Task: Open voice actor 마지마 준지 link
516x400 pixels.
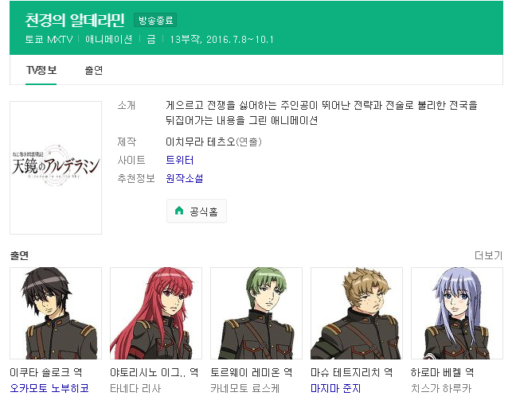Action: click(x=336, y=388)
